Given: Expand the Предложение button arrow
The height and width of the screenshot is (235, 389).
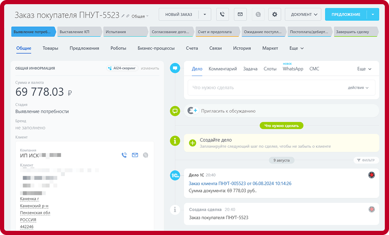Looking at the screenshot, I should 373,14.
